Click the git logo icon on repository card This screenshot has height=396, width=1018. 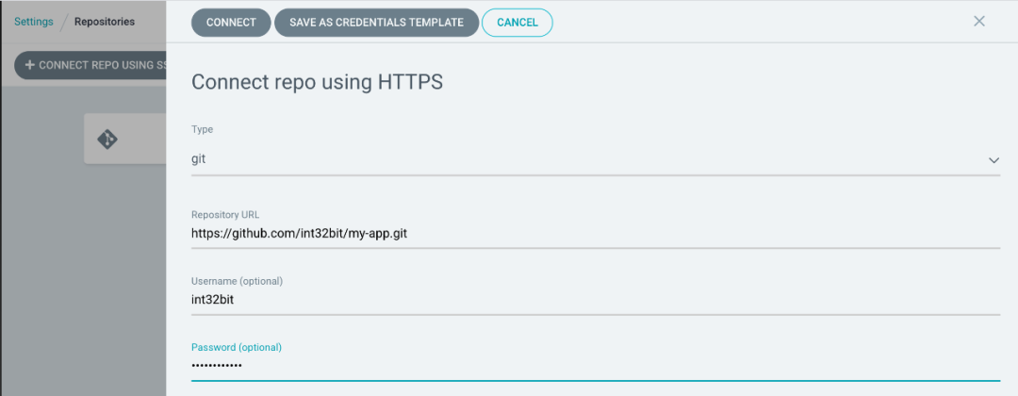(x=107, y=140)
